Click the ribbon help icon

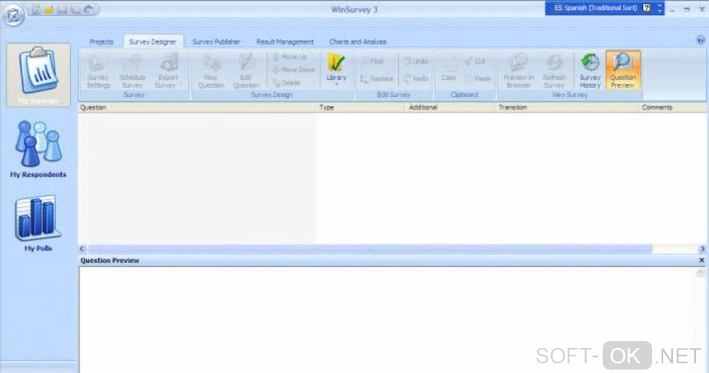tap(701, 41)
